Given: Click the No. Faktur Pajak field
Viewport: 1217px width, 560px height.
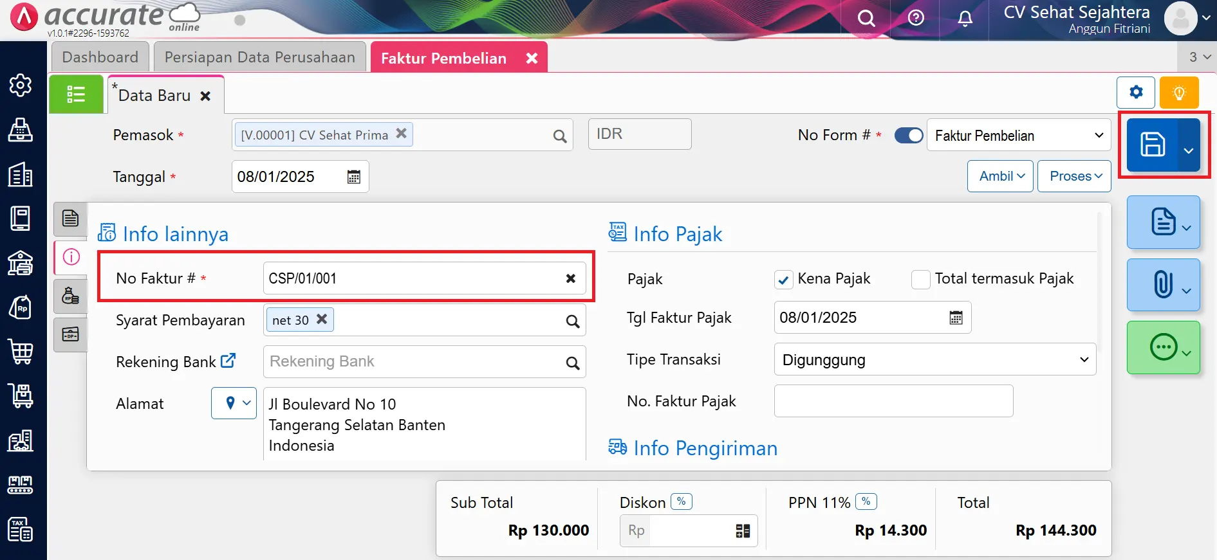Looking at the screenshot, I should coord(893,401).
